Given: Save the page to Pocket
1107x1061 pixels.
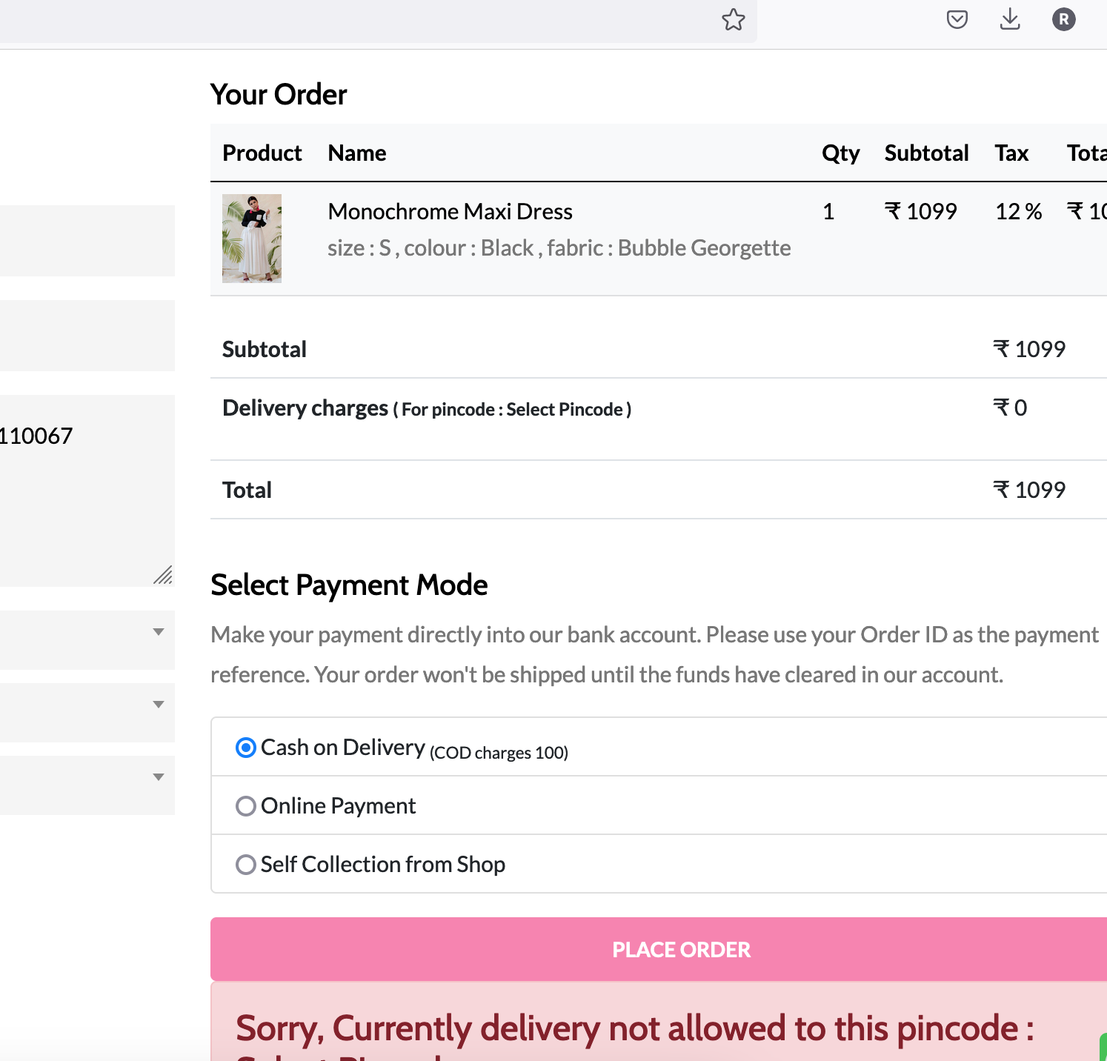Looking at the screenshot, I should [x=957, y=19].
